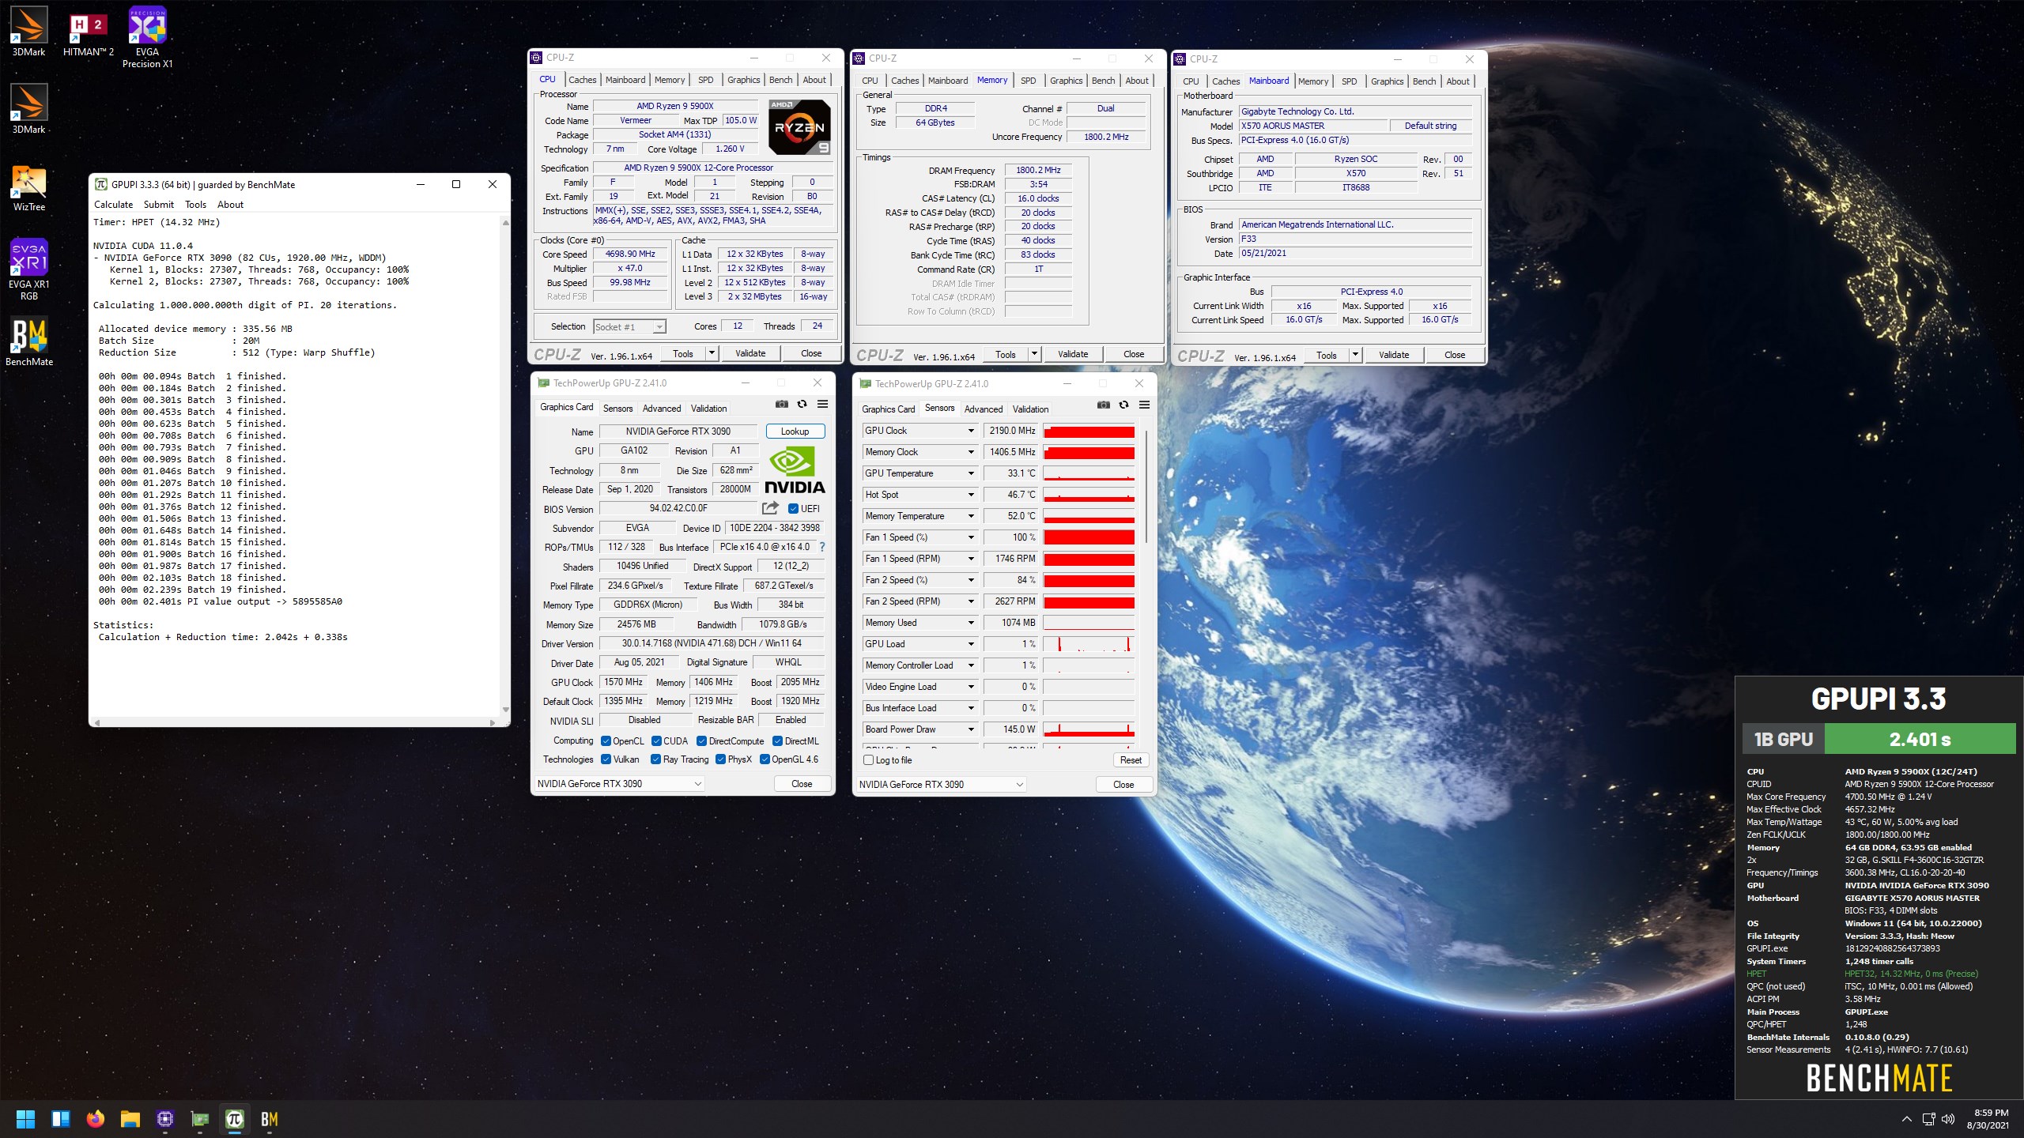Viewport: 2024px width, 1138px height.
Task: Expand the Memory Clock sensor dropdown
Action: [x=971, y=452]
